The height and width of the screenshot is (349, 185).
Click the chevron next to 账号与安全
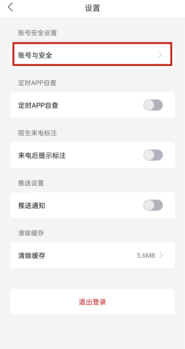pyautogui.click(x=160, y=55)
